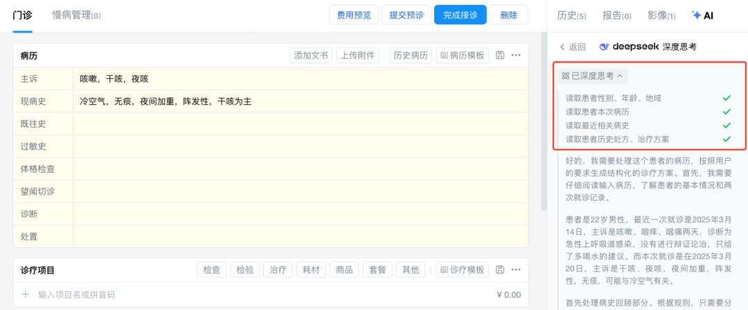Switch to the 门诊 tab
This screenshot has height=310, width=748.
[22, 14]
